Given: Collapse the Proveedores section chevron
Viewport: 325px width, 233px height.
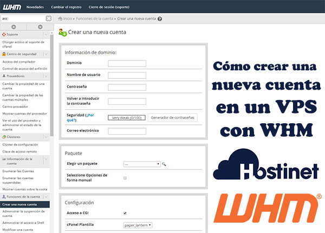Looking at the screenshot, I should [46, 76].
